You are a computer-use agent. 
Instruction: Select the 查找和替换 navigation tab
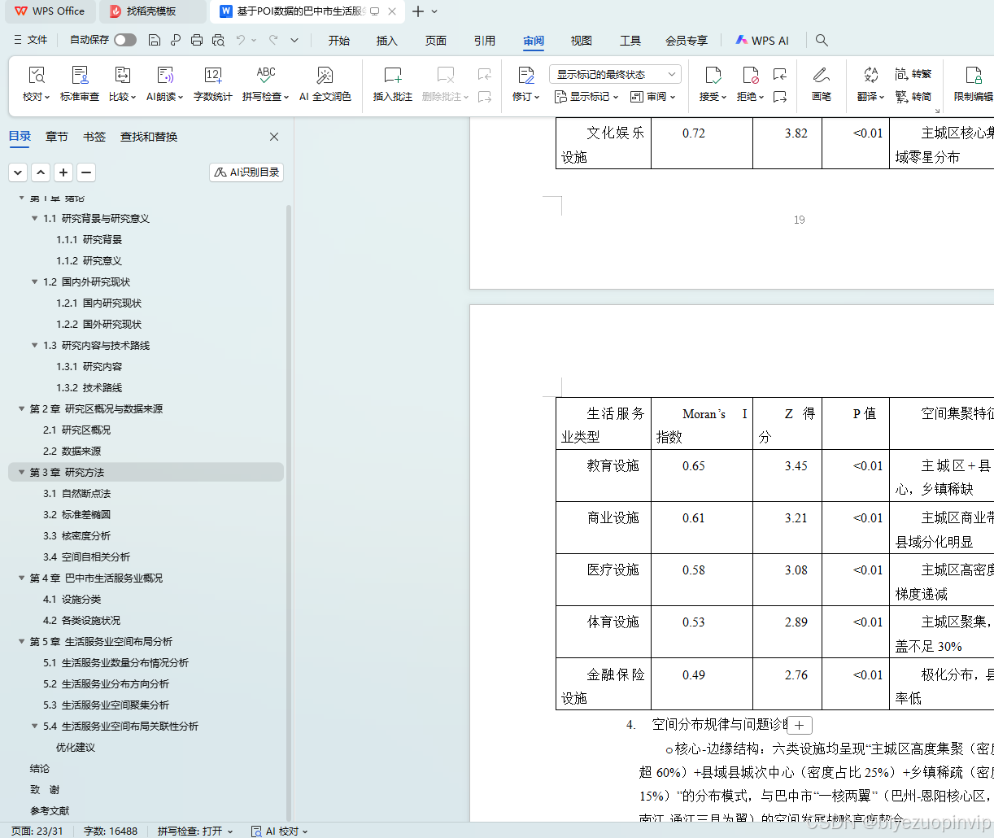(149, 137)
